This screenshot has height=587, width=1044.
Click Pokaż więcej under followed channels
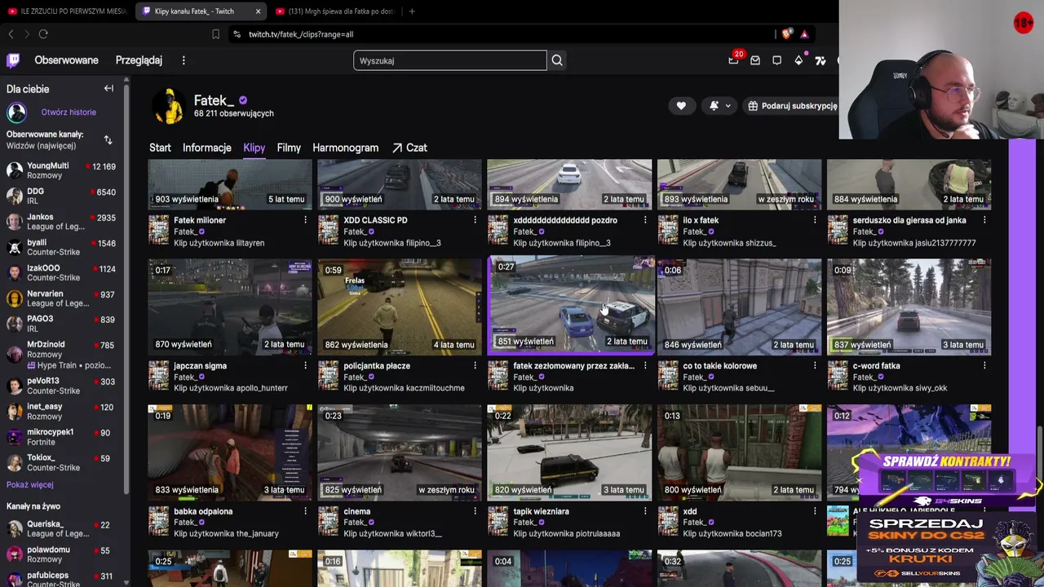tap(30, 484)
